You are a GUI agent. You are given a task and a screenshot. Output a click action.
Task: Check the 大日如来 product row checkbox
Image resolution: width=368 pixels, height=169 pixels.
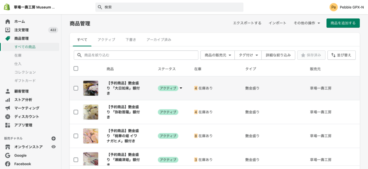tap(76, 88)
